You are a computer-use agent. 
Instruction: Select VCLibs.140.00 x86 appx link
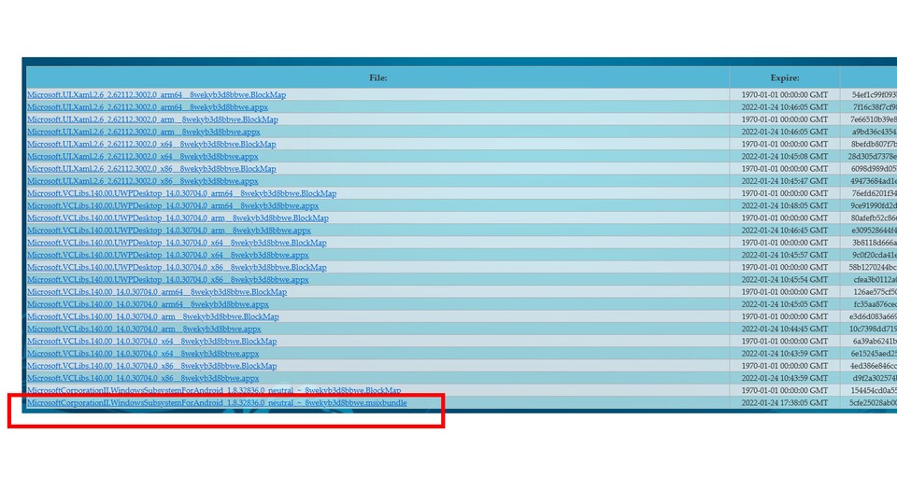[x=143, y=378]
